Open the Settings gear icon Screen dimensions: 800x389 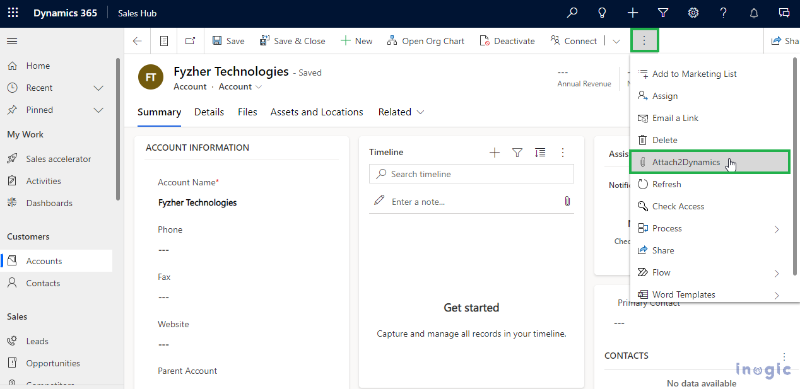(x=693, y=13)
